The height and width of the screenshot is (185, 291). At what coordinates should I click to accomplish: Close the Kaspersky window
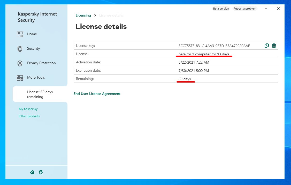[x=278, y=9]
